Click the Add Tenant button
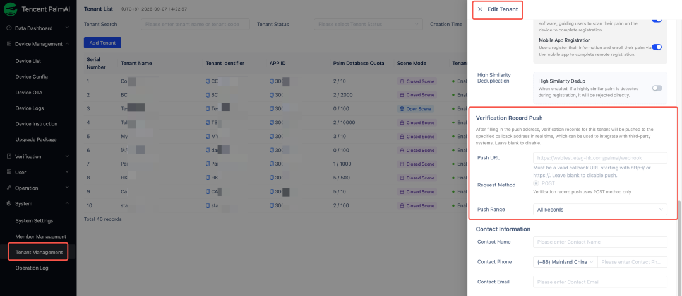 (x=102, y=43)
